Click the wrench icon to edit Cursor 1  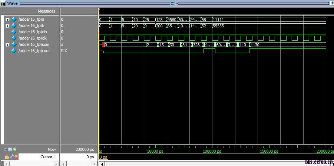click(12, 157)
